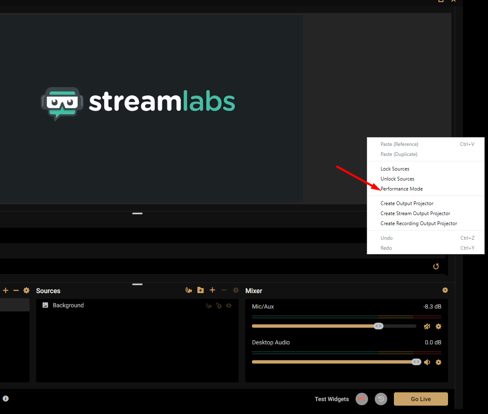Choose Redo in context menu
Image resolution: width=488 pixels, height=414 pixels.
pos(426,248)
